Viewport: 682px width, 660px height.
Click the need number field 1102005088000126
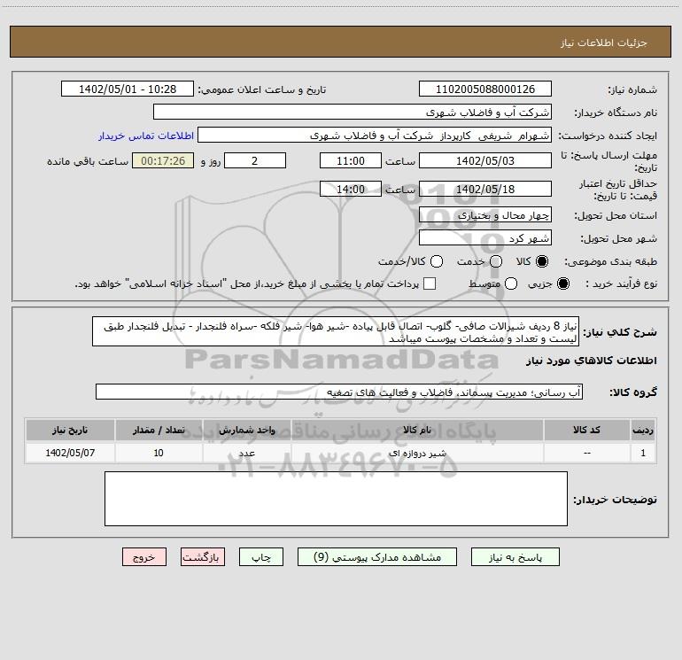485,89
